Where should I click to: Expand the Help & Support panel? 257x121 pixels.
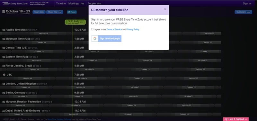tap(236, 119)
